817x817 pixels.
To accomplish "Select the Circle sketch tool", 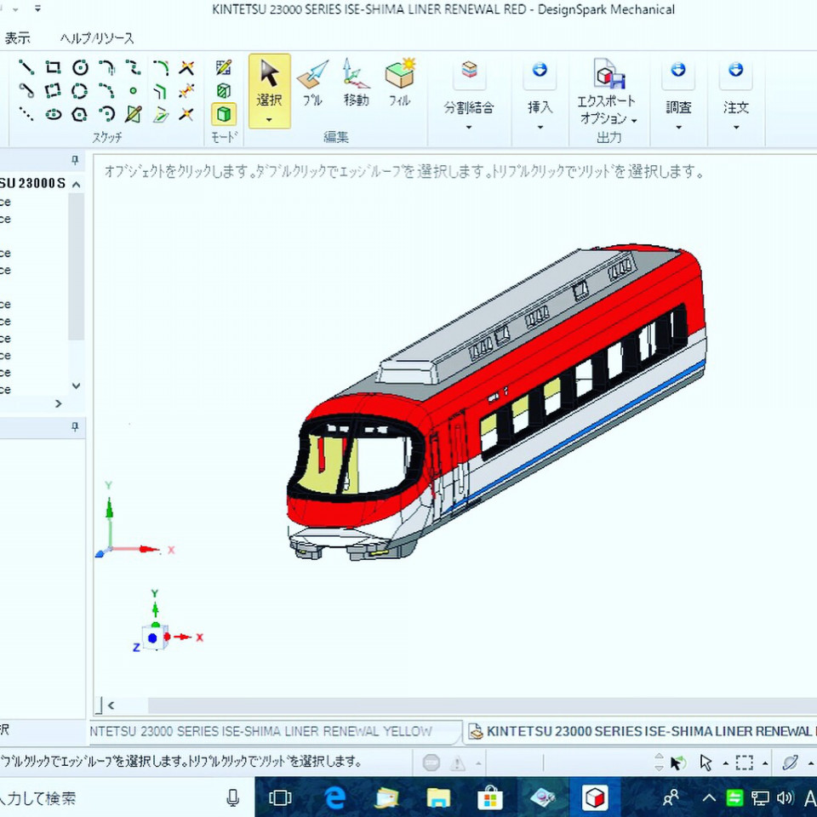I will click(80, 68).
